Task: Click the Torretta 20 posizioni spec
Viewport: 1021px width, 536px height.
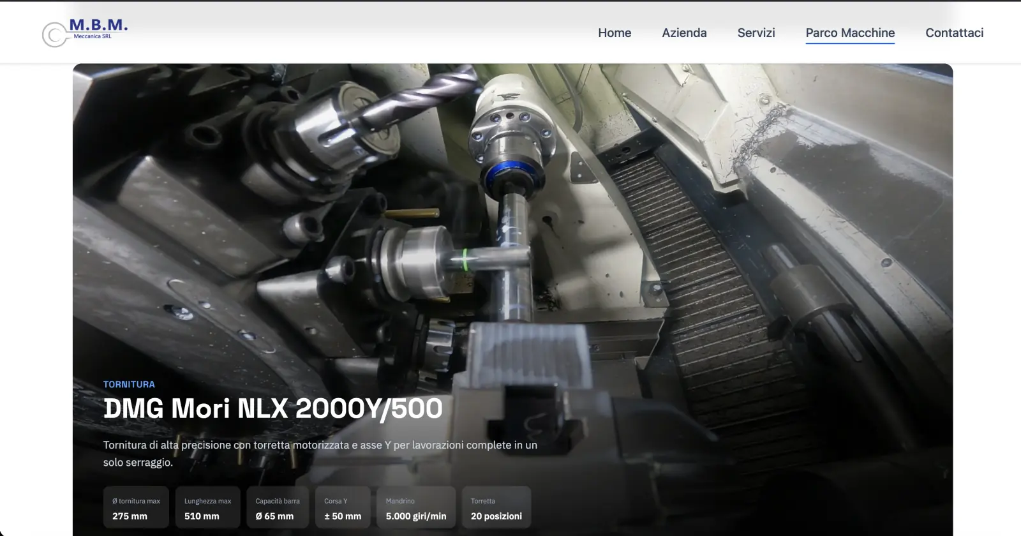Action: click(496, 508)
